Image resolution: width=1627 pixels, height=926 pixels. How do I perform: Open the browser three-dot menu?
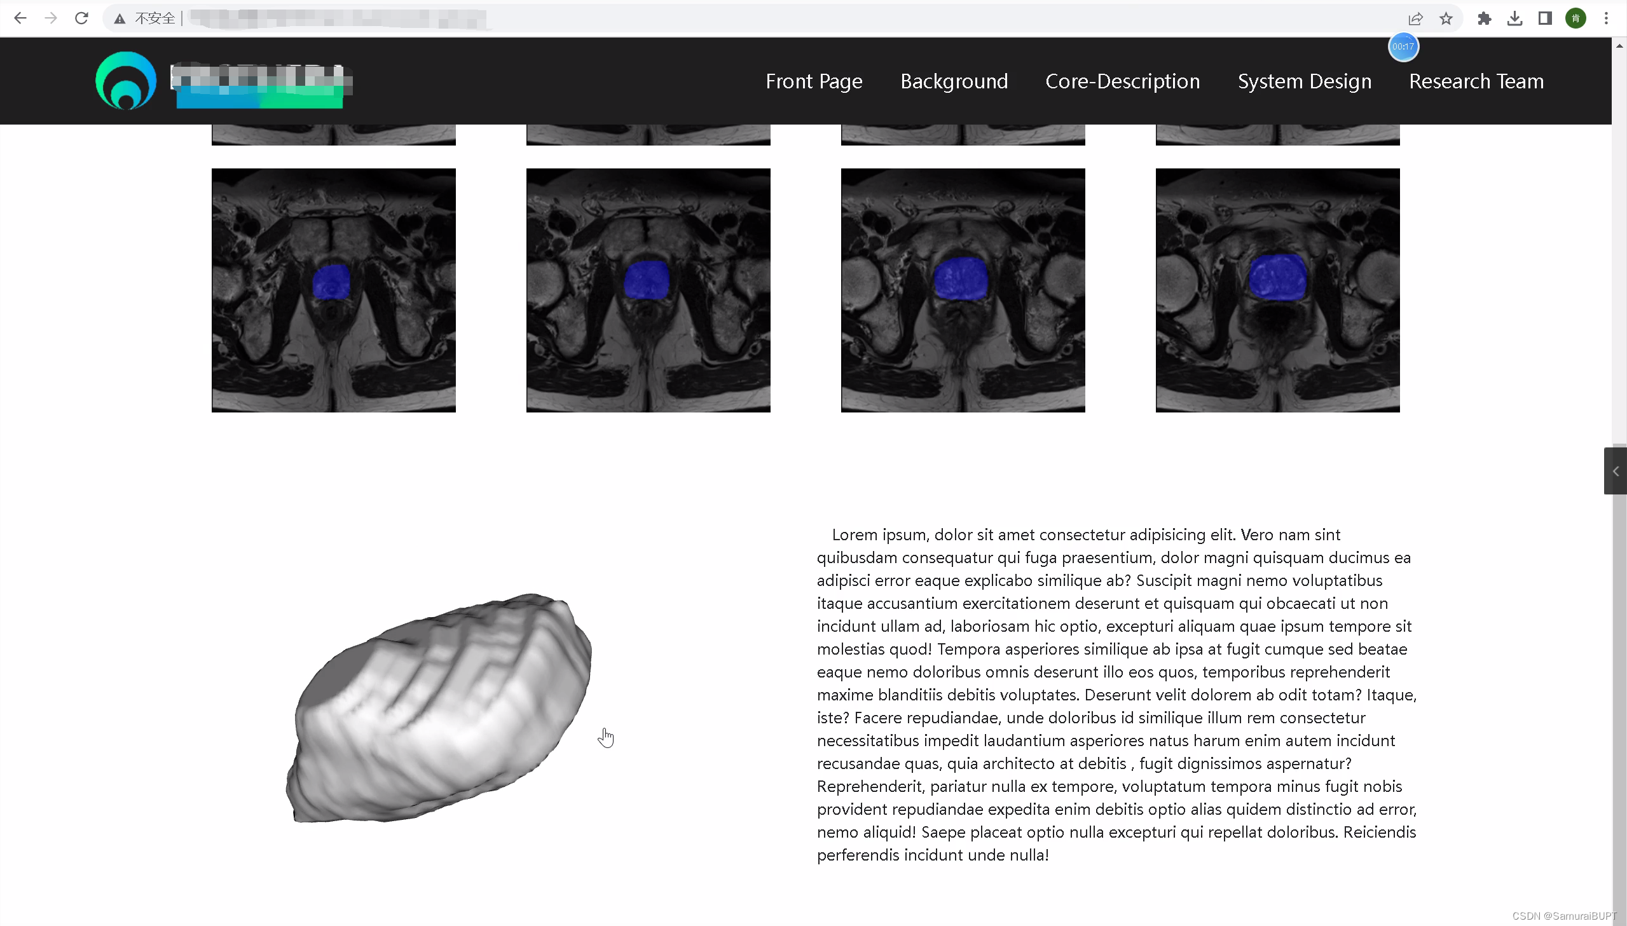tap(1606, 18)
